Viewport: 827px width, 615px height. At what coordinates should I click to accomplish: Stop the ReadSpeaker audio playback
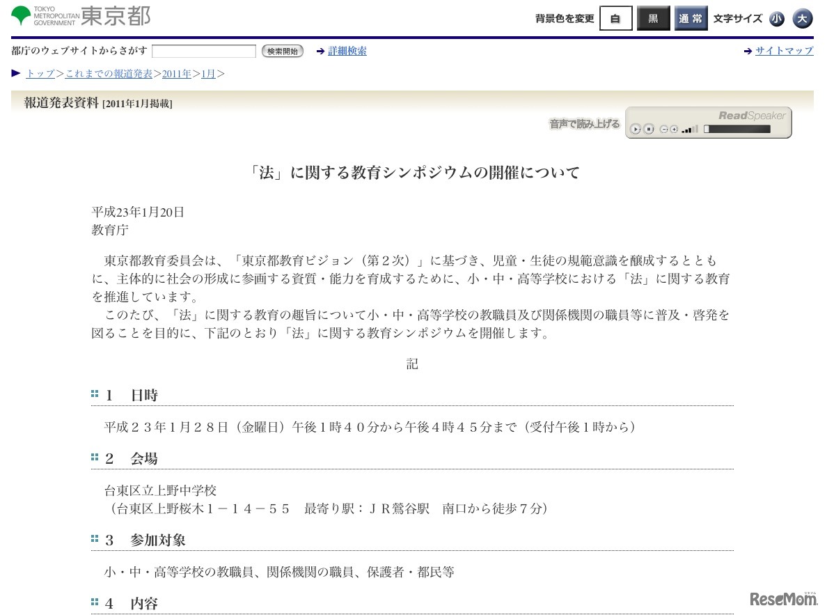(x=649, y=129)
